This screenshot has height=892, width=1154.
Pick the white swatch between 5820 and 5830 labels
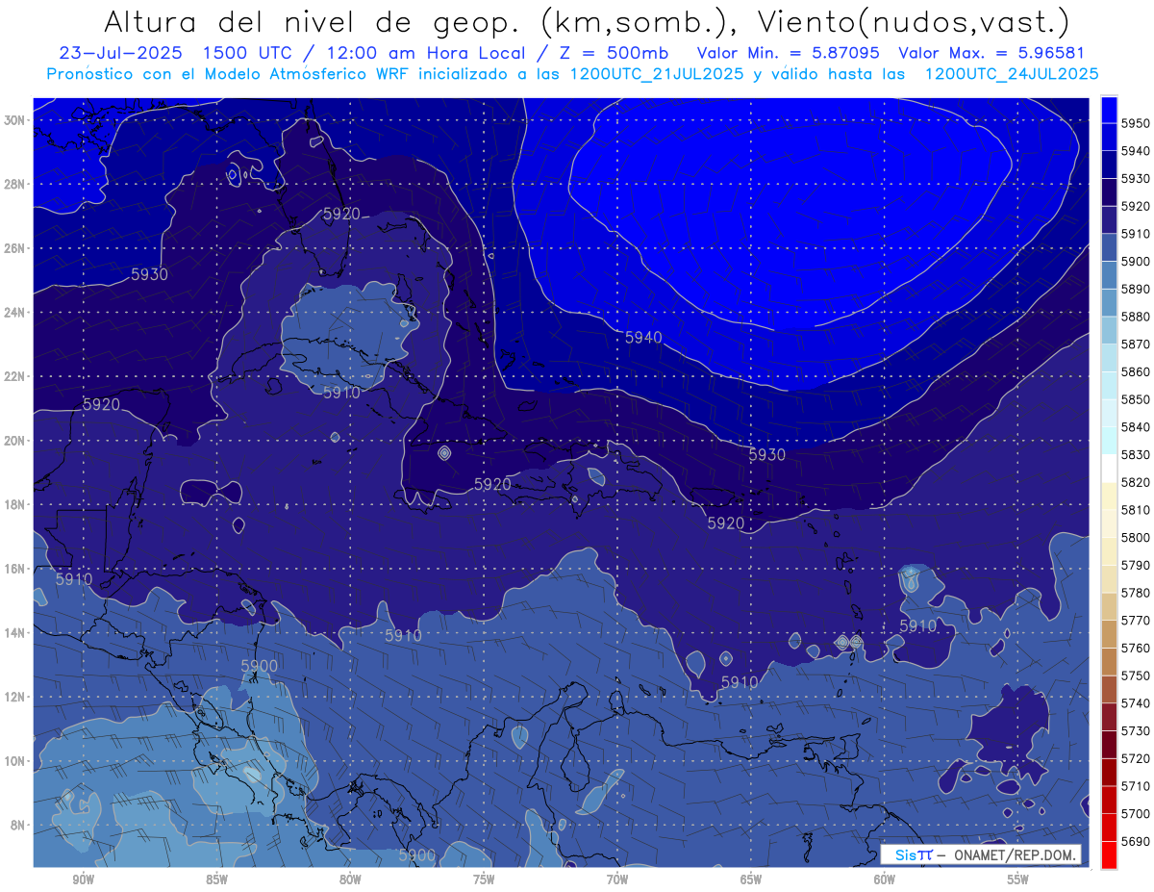1109,469
